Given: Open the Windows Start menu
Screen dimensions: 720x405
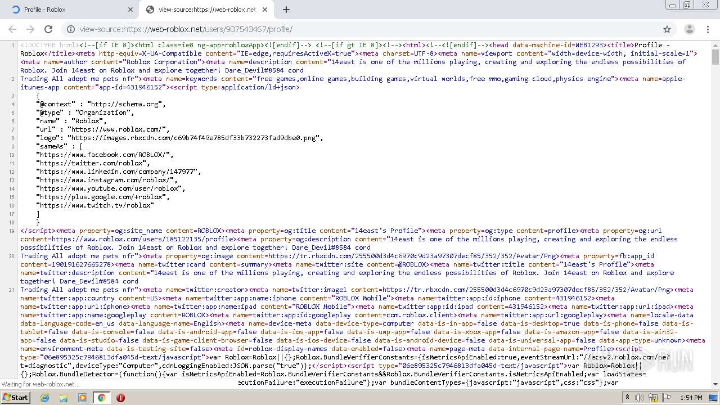Looking at the screenshot, I should pyautogui.click(x=15, y=398).
